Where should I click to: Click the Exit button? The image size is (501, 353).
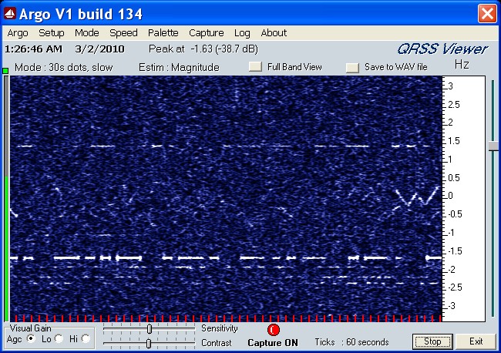coord(476,341)
